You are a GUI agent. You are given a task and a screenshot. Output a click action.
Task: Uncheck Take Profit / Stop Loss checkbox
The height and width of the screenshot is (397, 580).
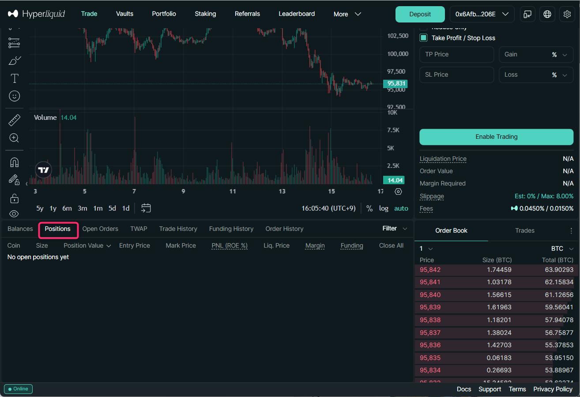[x=424, y=38]
